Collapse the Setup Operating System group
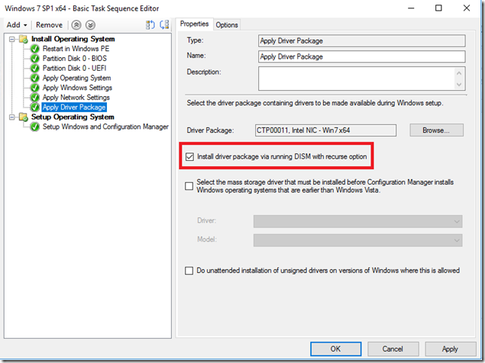The height and width of the screenshot is (363, 485). [12, 117]
